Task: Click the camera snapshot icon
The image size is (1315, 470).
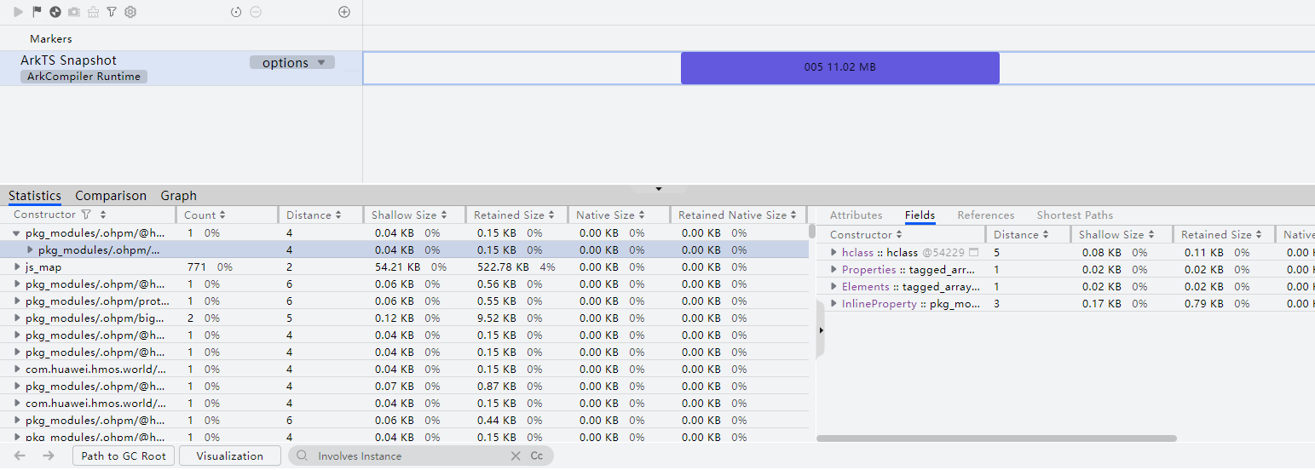Action: 74,12
